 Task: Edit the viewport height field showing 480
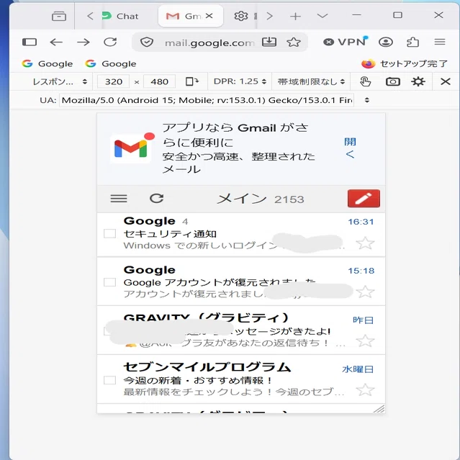click(159, 81)
